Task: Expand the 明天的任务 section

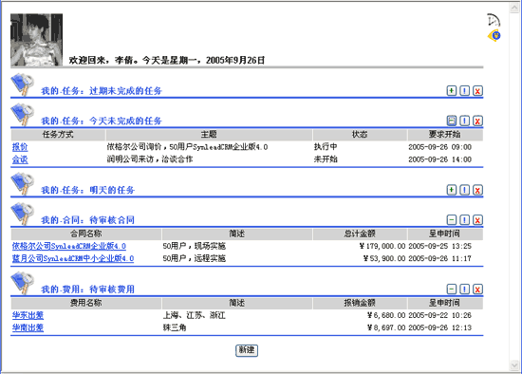Action: 452,190
